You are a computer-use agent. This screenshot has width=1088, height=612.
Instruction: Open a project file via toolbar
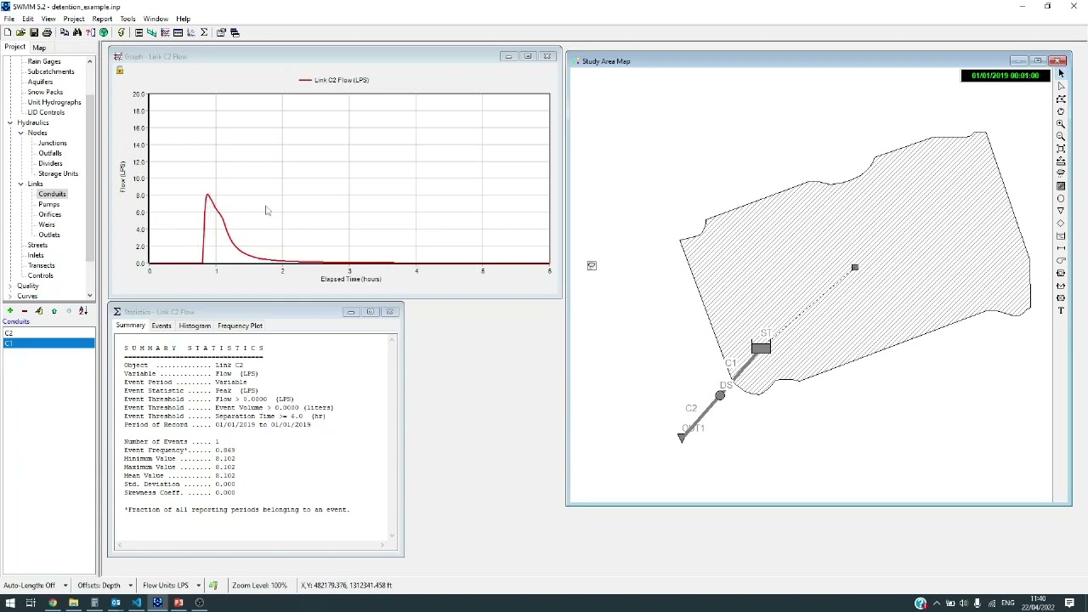pos(20,32)
